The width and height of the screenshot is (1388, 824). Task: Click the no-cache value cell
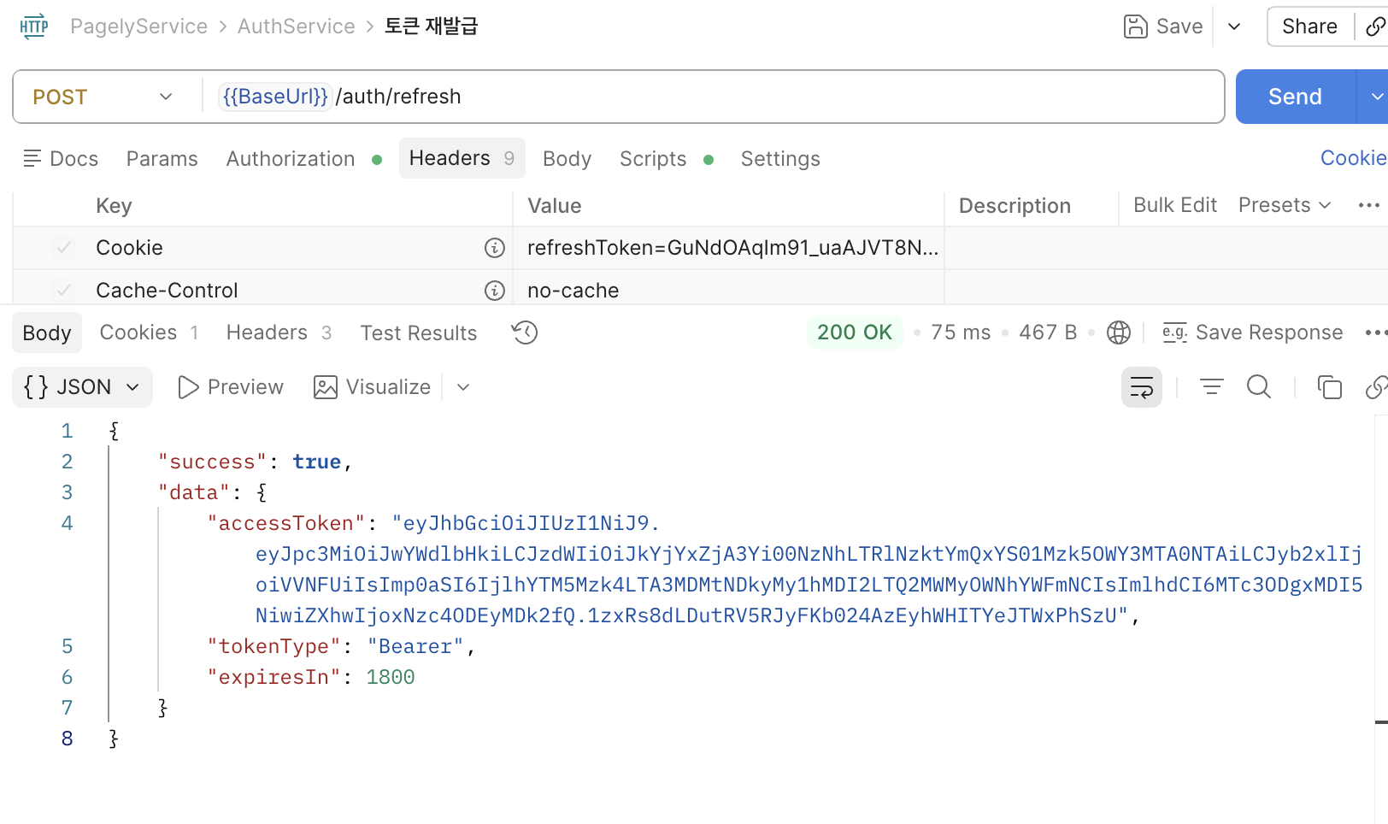pyautogui.click(x=728, y=291)
